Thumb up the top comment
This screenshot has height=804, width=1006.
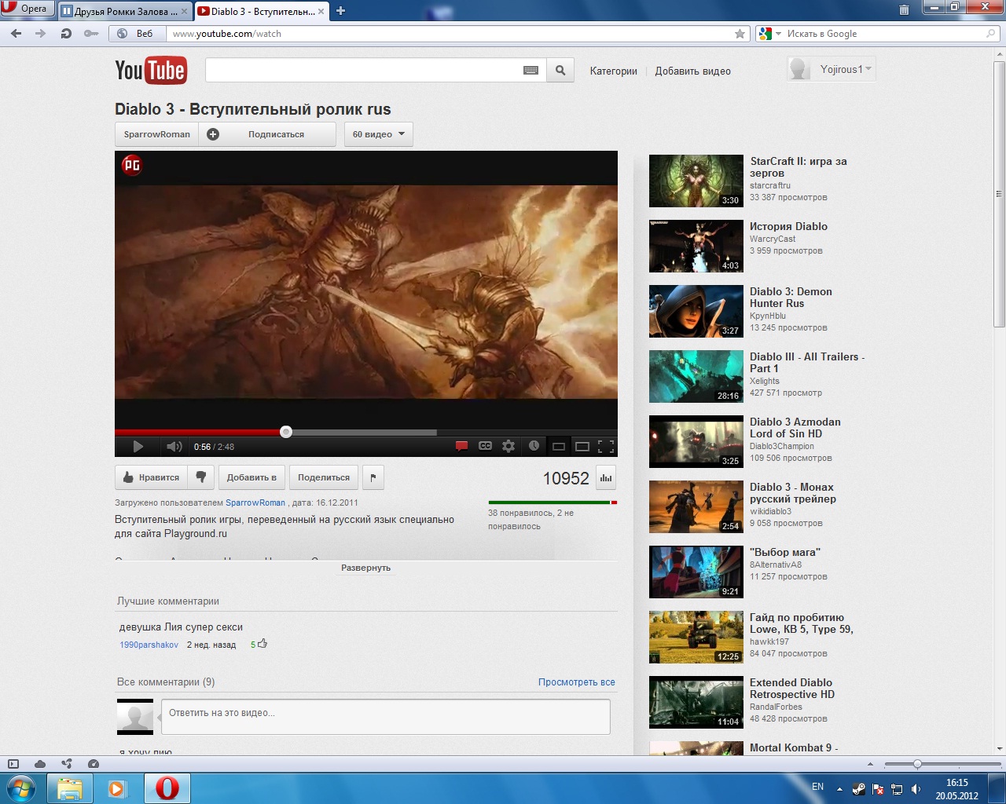pyautogui.click(x=263, y=644)
